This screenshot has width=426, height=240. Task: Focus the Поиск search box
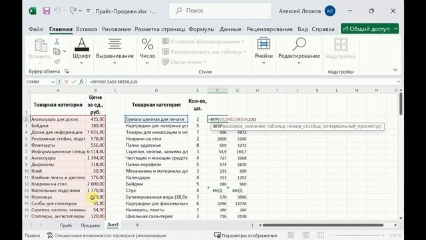[220, 11]
